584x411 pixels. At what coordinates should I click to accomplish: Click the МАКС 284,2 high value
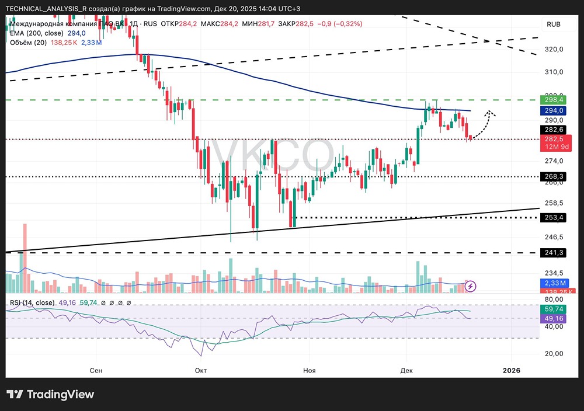pos(219,24)
